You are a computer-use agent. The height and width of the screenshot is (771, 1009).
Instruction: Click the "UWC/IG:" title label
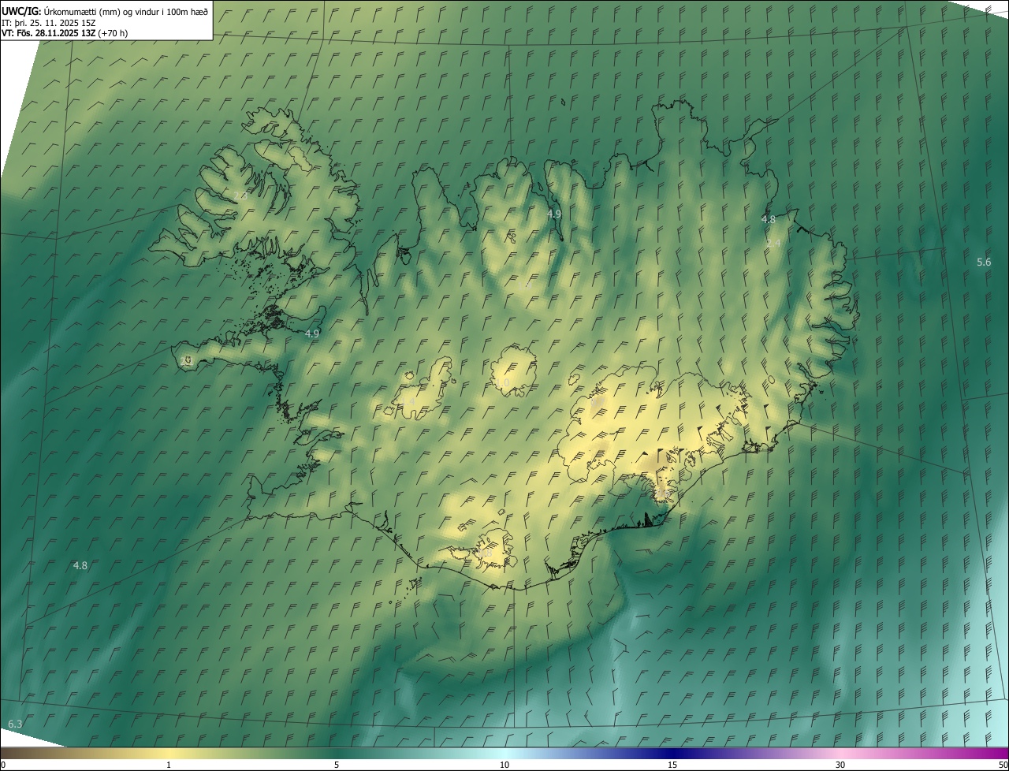coord(20,11)
